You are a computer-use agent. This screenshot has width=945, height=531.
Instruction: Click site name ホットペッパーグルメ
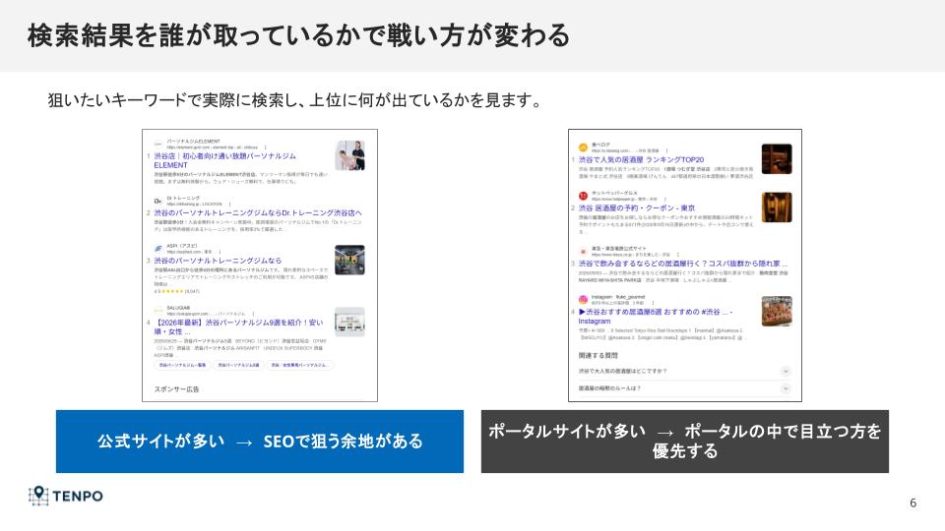pos(614,193)
